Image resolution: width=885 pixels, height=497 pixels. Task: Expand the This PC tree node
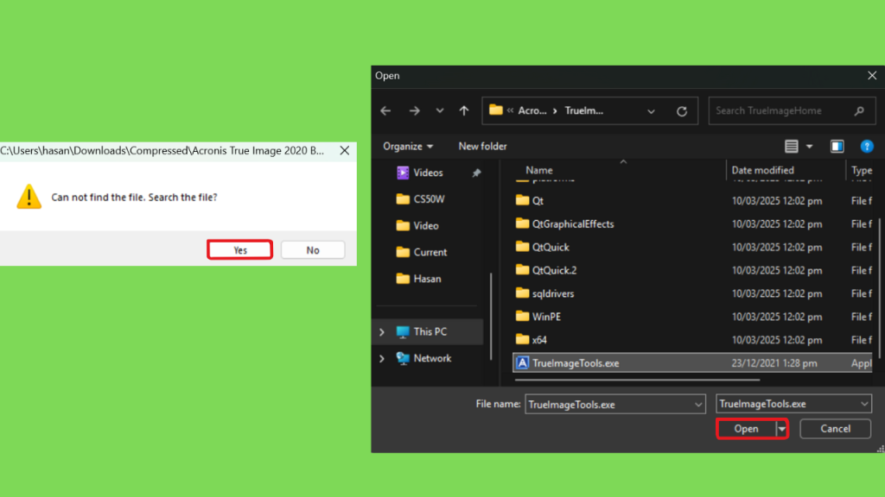coord(382,332)
